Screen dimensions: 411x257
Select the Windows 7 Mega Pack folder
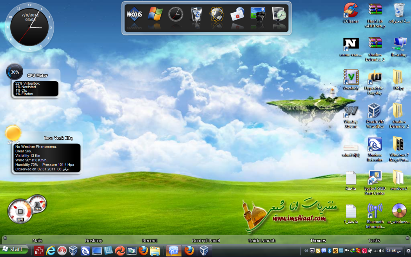pos(399,149)
